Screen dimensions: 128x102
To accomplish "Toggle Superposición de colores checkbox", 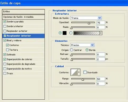I will click(5, 59).
